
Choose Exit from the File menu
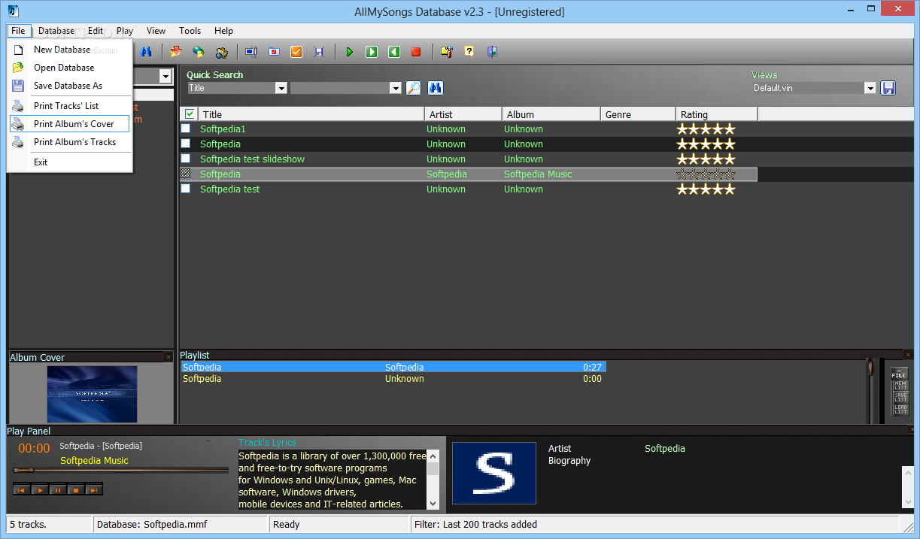click(x=70, y=162)
